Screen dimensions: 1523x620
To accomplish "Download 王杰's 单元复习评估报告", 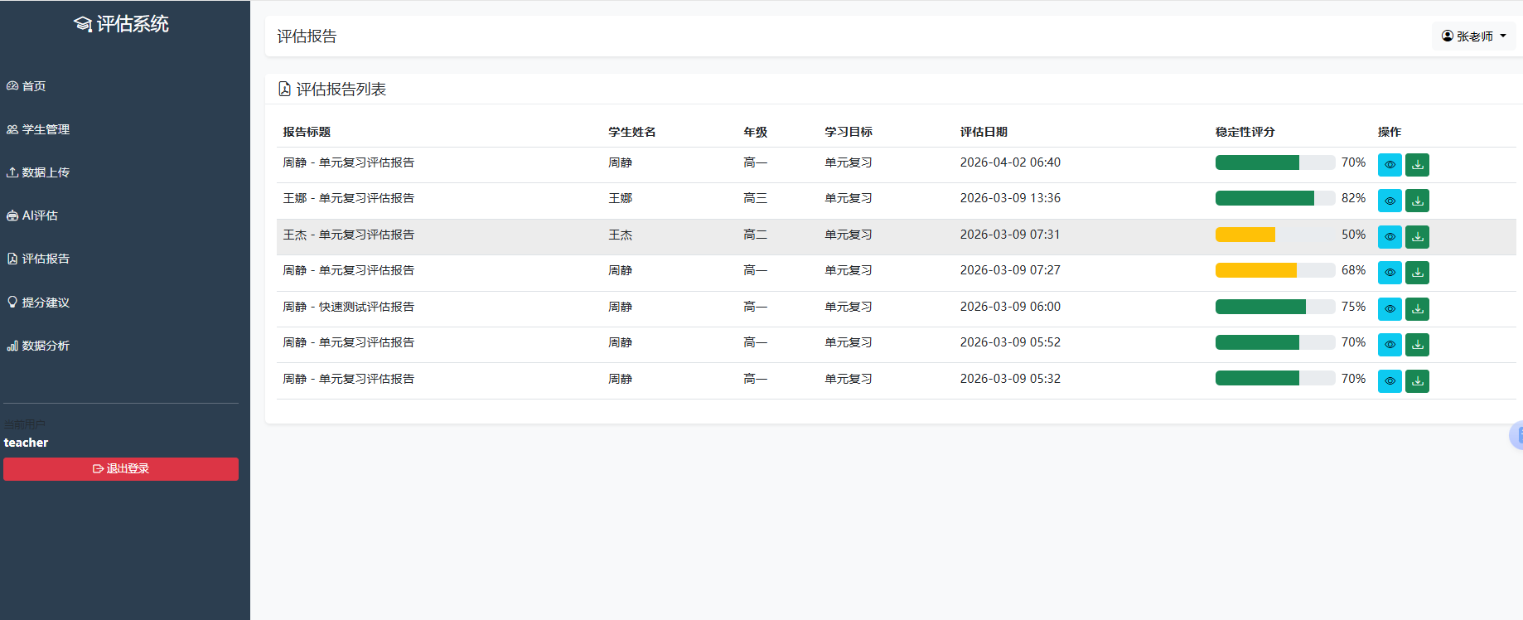I will 1417,237.
